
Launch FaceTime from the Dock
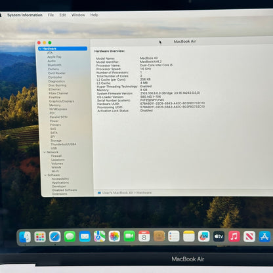click(129, 236)
